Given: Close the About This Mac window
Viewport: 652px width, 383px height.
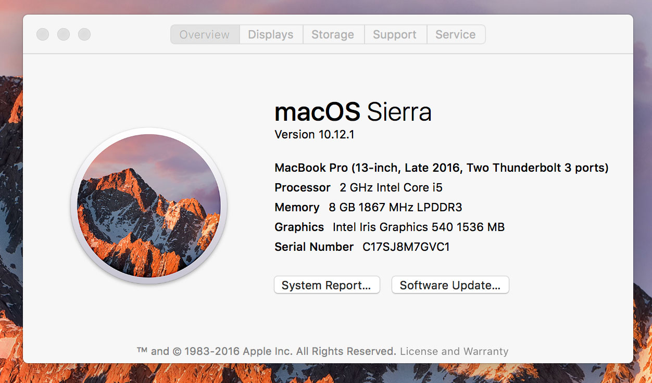Looking at the screenshot, I should pos(43,34).
